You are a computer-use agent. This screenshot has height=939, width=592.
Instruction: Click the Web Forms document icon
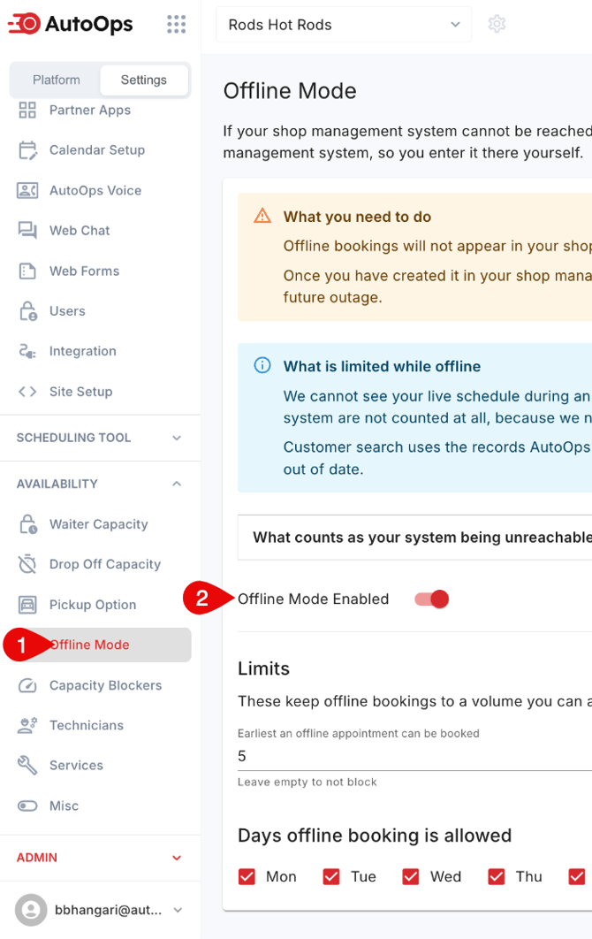(x=27, y=271)
